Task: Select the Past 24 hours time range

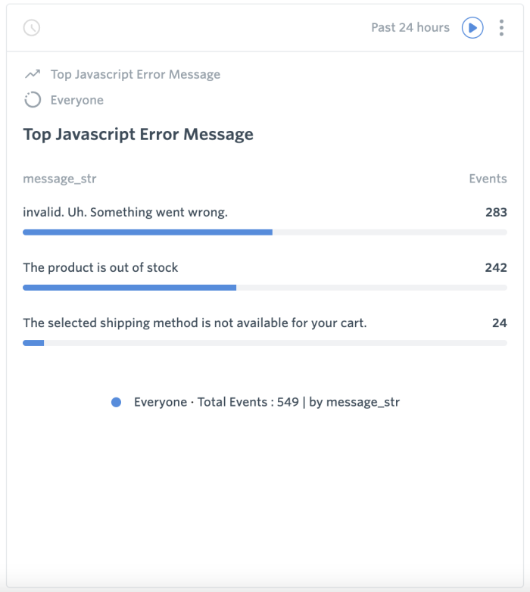Action: point(410,27)
